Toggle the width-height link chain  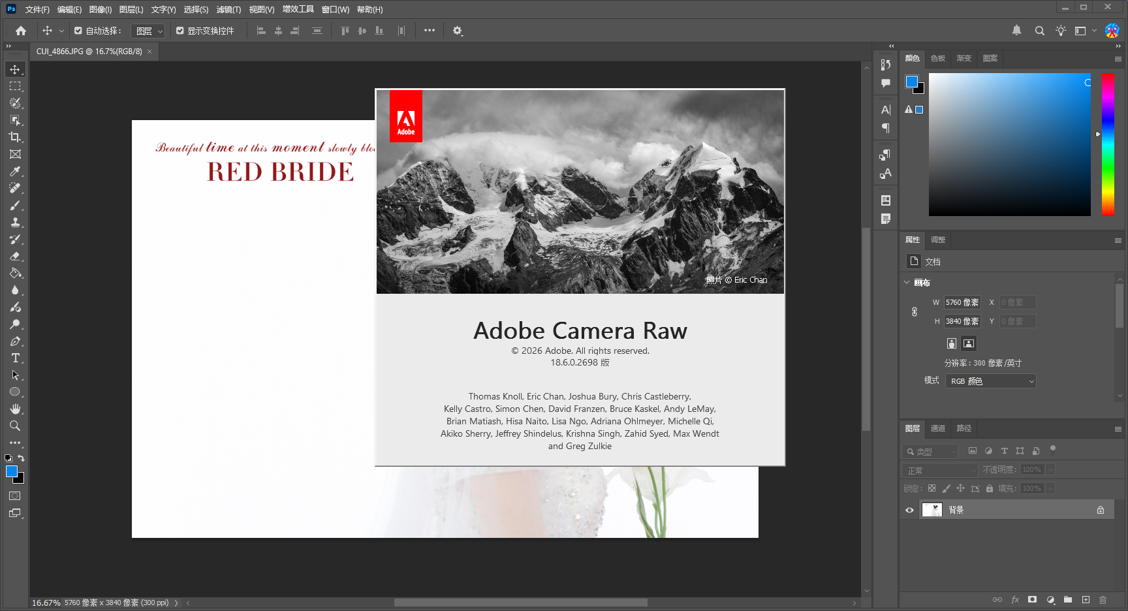915,312
